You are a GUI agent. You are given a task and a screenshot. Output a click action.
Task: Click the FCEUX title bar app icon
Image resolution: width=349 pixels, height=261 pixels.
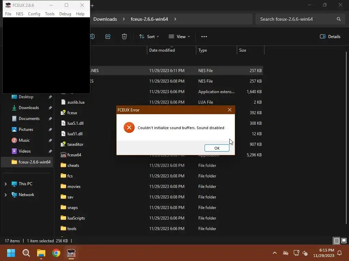pos(8,5)
